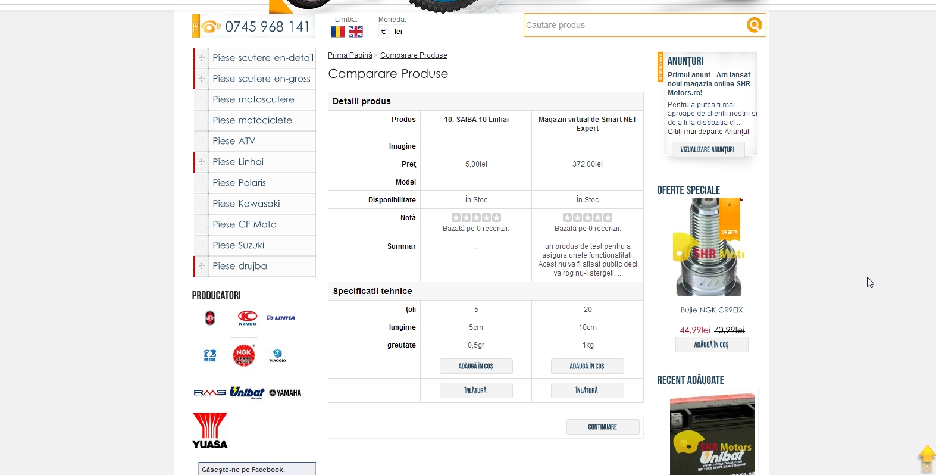936x475 pixels.
Task: Select the euro currency option
Action: pos(383,32)
